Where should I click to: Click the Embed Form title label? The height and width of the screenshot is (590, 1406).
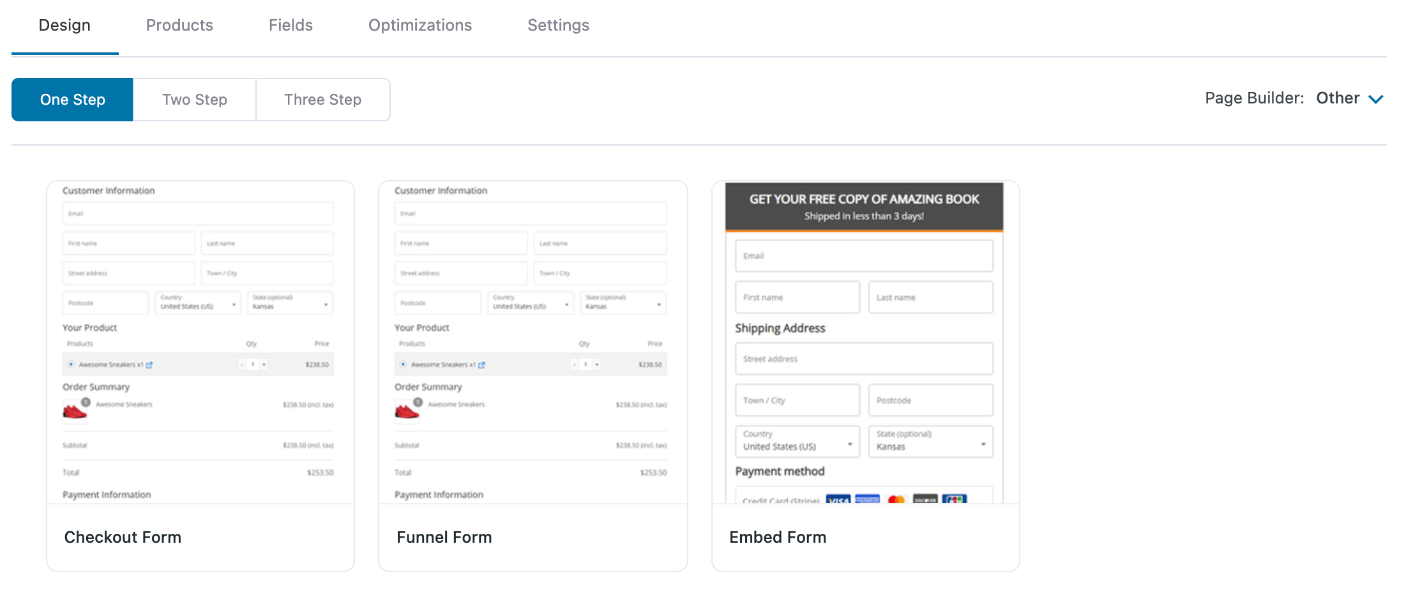pyautogui.click(x=777, y=537)
